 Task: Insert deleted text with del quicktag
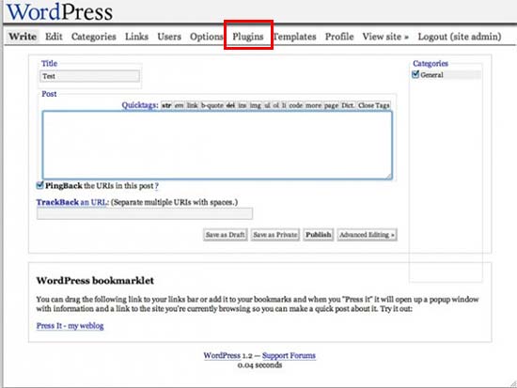tap(230, 105)
